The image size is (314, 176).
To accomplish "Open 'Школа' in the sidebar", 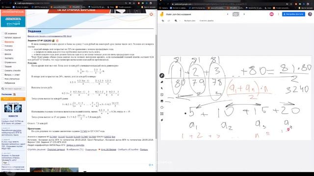I will pyautogui.click(x=8, y=54).
